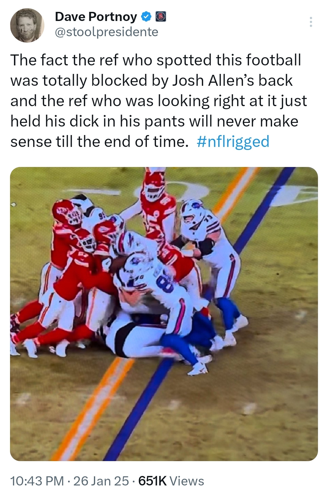Viewport: 328px width, 497px height.
Task: Open the 651K view count
Action: coord(152,481)
